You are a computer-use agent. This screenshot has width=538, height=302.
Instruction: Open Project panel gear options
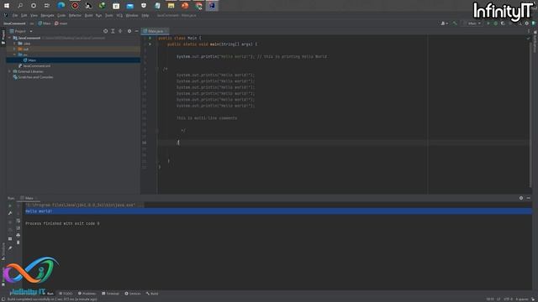point(129,31)
